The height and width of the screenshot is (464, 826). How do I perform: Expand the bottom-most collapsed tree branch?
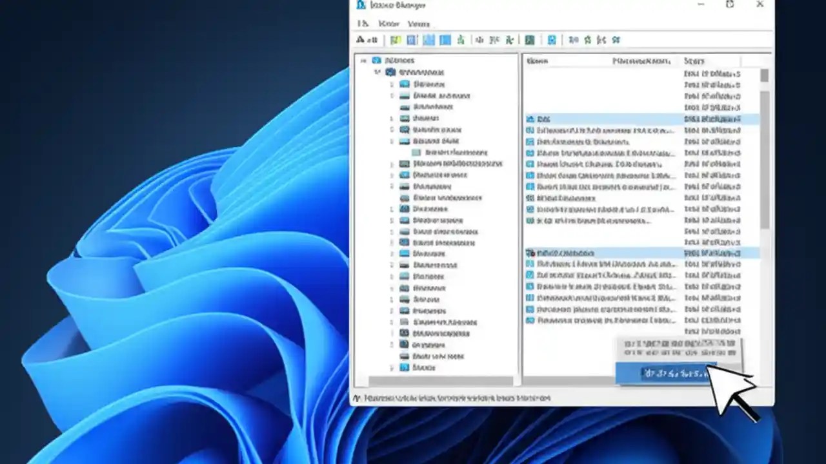point(391,367)
